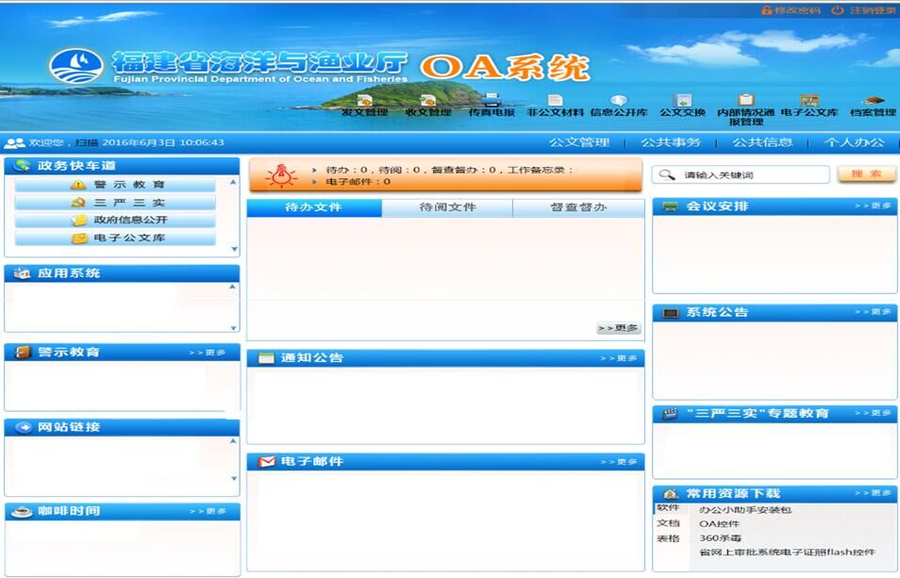Open 发文管理 in the top toolbar
The image size is (900, 578).
click(364, 105)
